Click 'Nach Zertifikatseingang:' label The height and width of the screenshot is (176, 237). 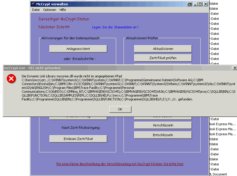81,128
